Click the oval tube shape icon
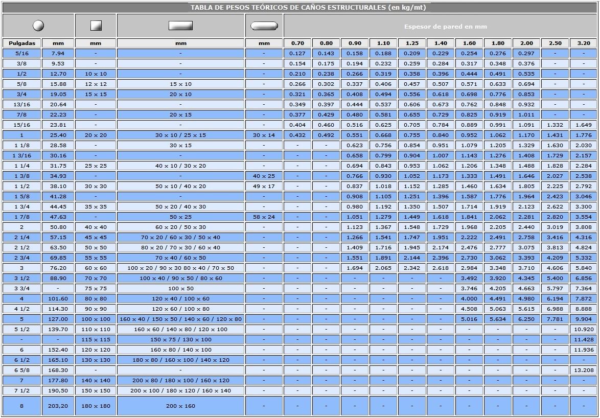The image size is (600, 418). [x=264, y=26]
